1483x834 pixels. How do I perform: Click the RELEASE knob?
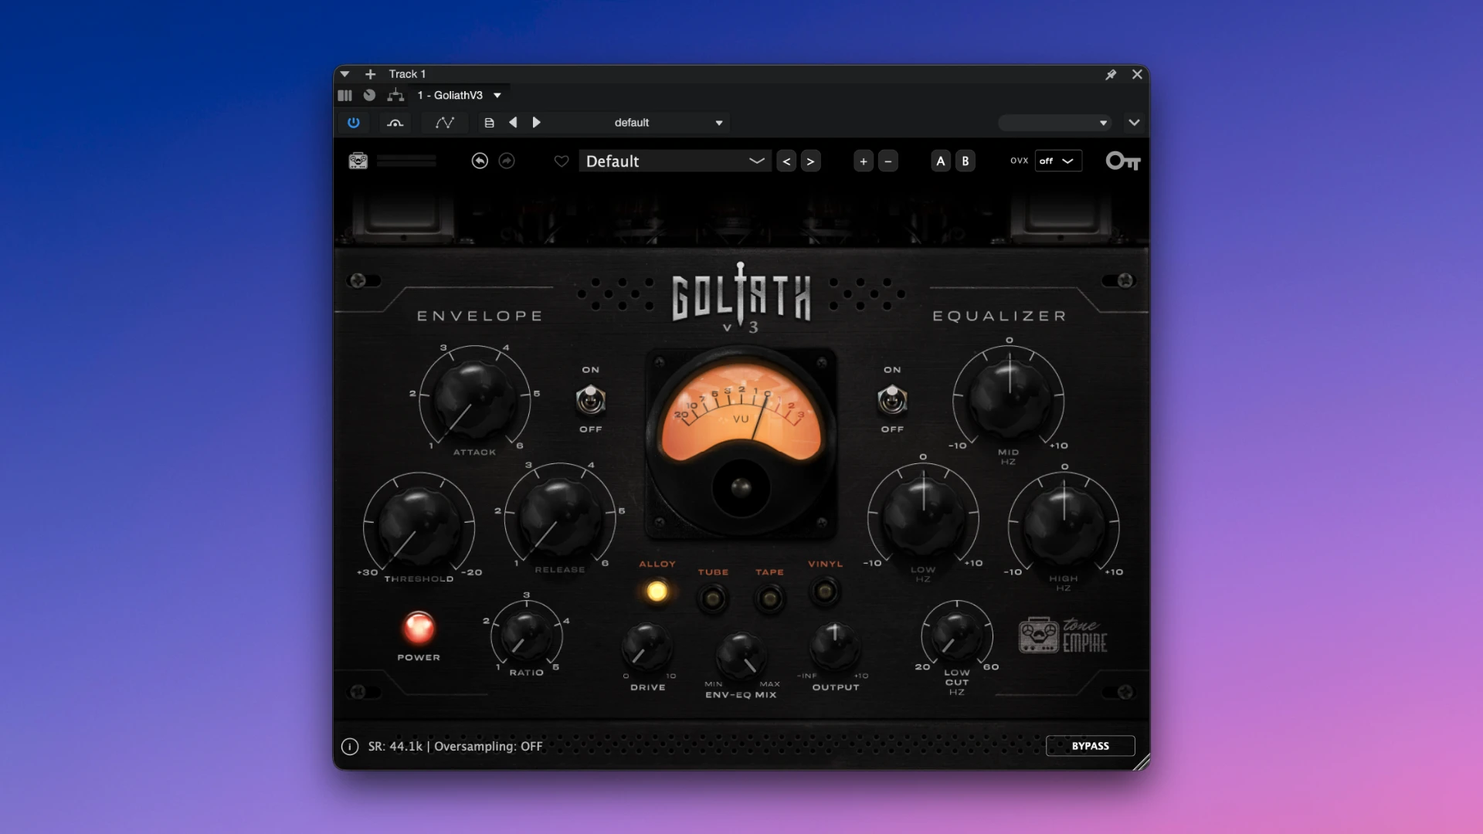(x=559, y=518)
